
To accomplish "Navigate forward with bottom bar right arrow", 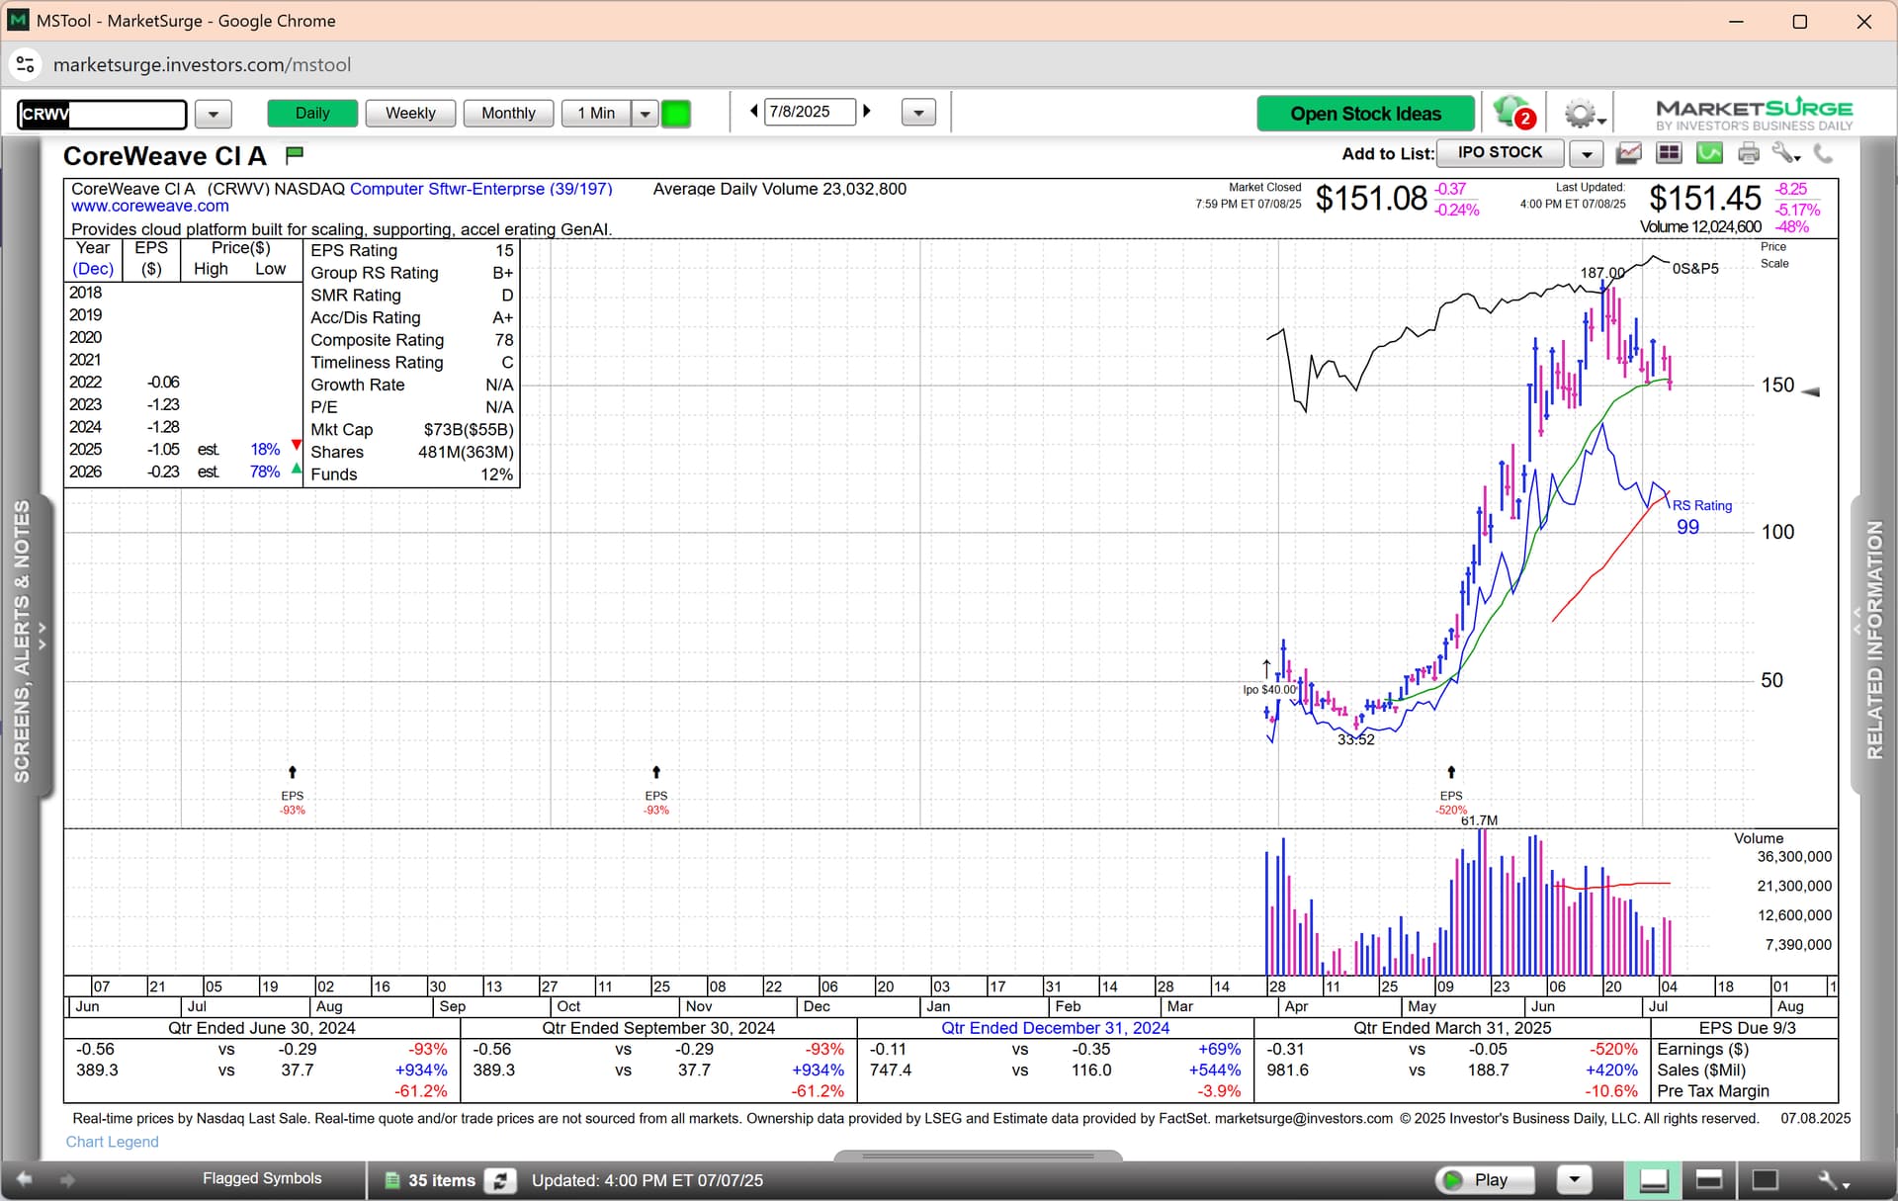I will coord(67,1179).
